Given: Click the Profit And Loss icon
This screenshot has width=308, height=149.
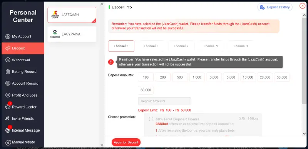Looking at the screenshot, I should pos(8,95).
